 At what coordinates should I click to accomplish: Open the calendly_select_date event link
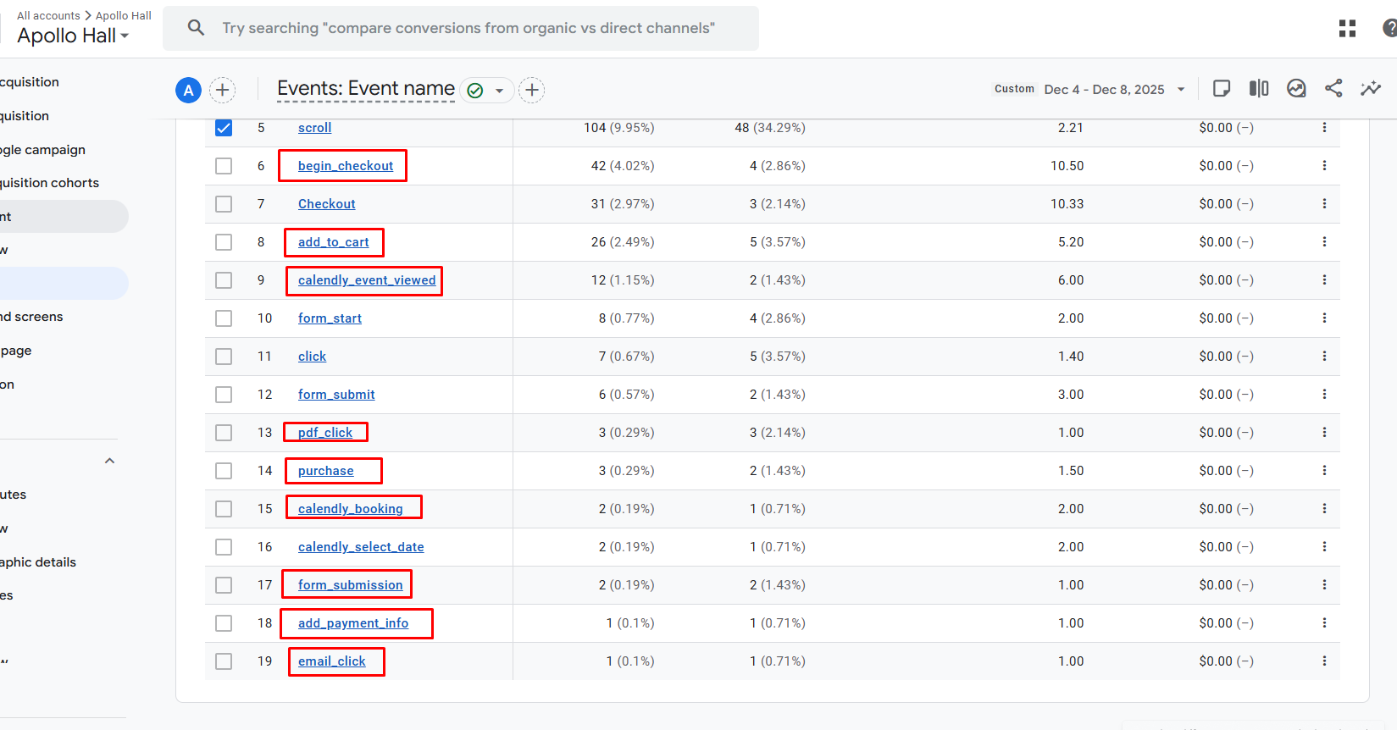pyautogui.click(x=361, y=547)
